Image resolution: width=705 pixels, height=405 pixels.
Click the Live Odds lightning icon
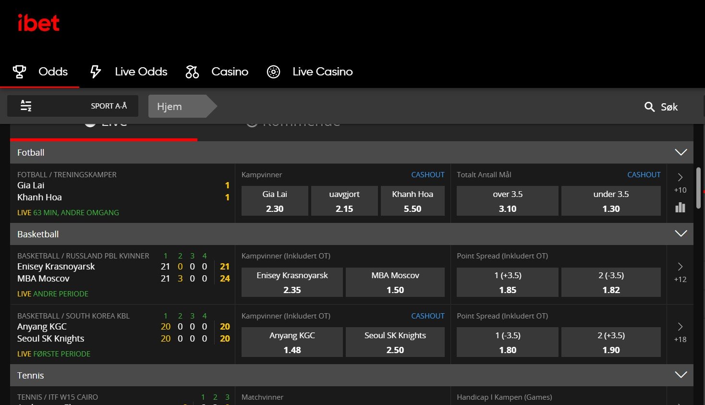click(x=95, y=71)
